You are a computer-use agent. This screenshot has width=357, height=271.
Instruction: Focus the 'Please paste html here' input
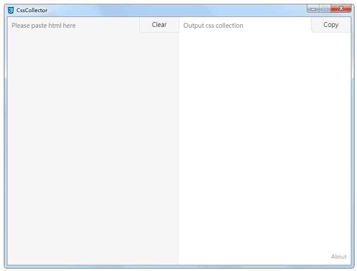93,141
